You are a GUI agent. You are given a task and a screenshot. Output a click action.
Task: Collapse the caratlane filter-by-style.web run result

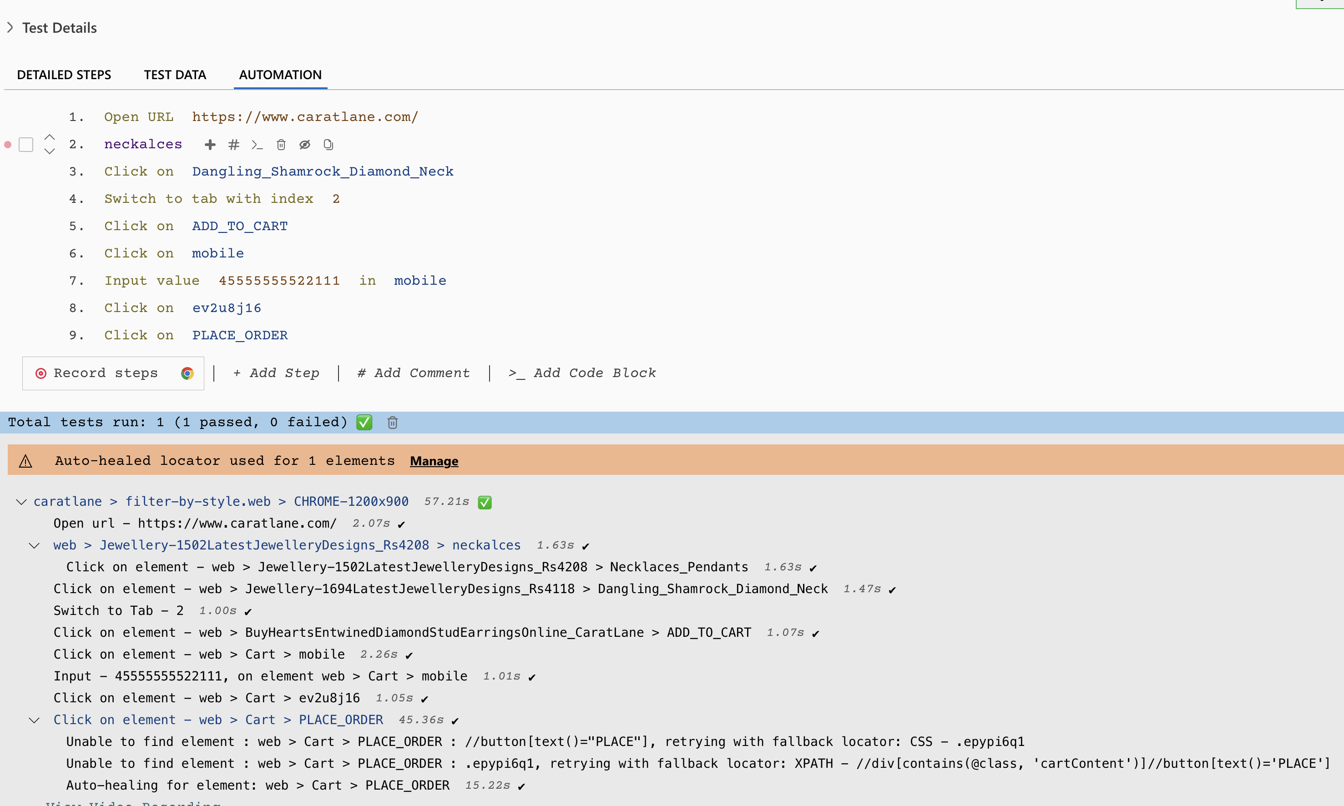point(21,502)
